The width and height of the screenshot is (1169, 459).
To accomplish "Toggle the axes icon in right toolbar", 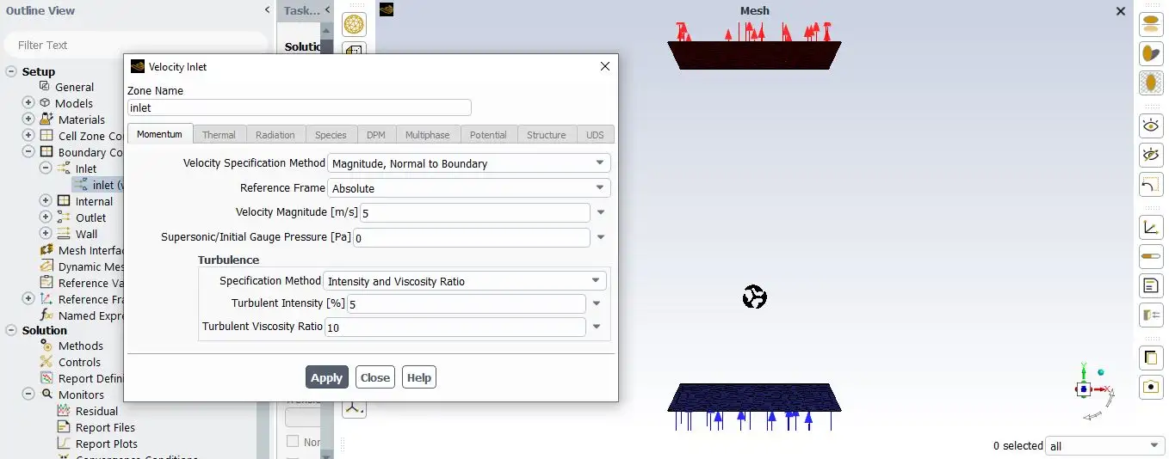I will pyautogui.click(x=1151, y=227).
